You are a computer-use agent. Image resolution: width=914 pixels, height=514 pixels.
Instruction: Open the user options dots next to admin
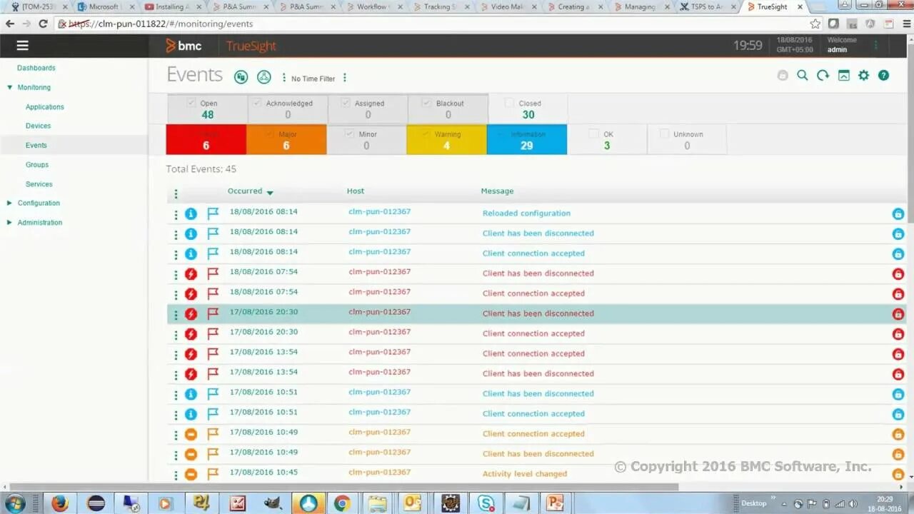876,45
